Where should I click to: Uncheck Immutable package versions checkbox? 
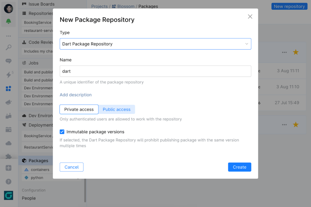pos(62,132)
